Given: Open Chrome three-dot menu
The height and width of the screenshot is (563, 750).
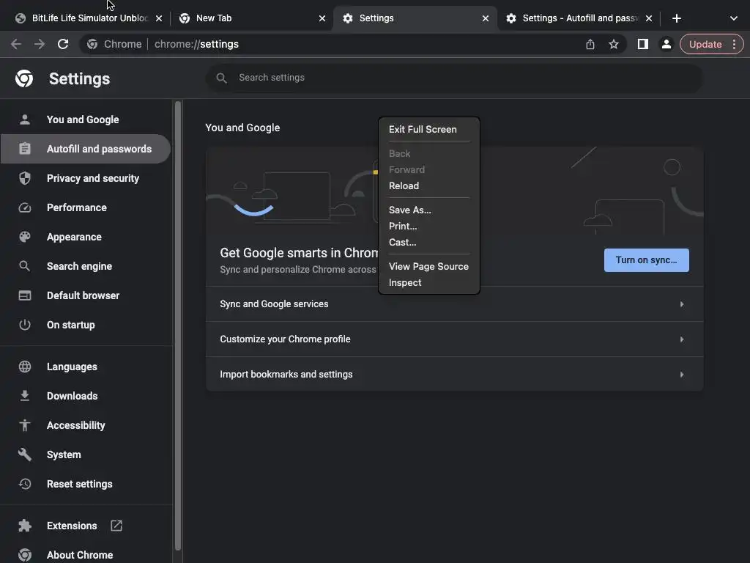Looking at the screenshot, I should (735, 44).
